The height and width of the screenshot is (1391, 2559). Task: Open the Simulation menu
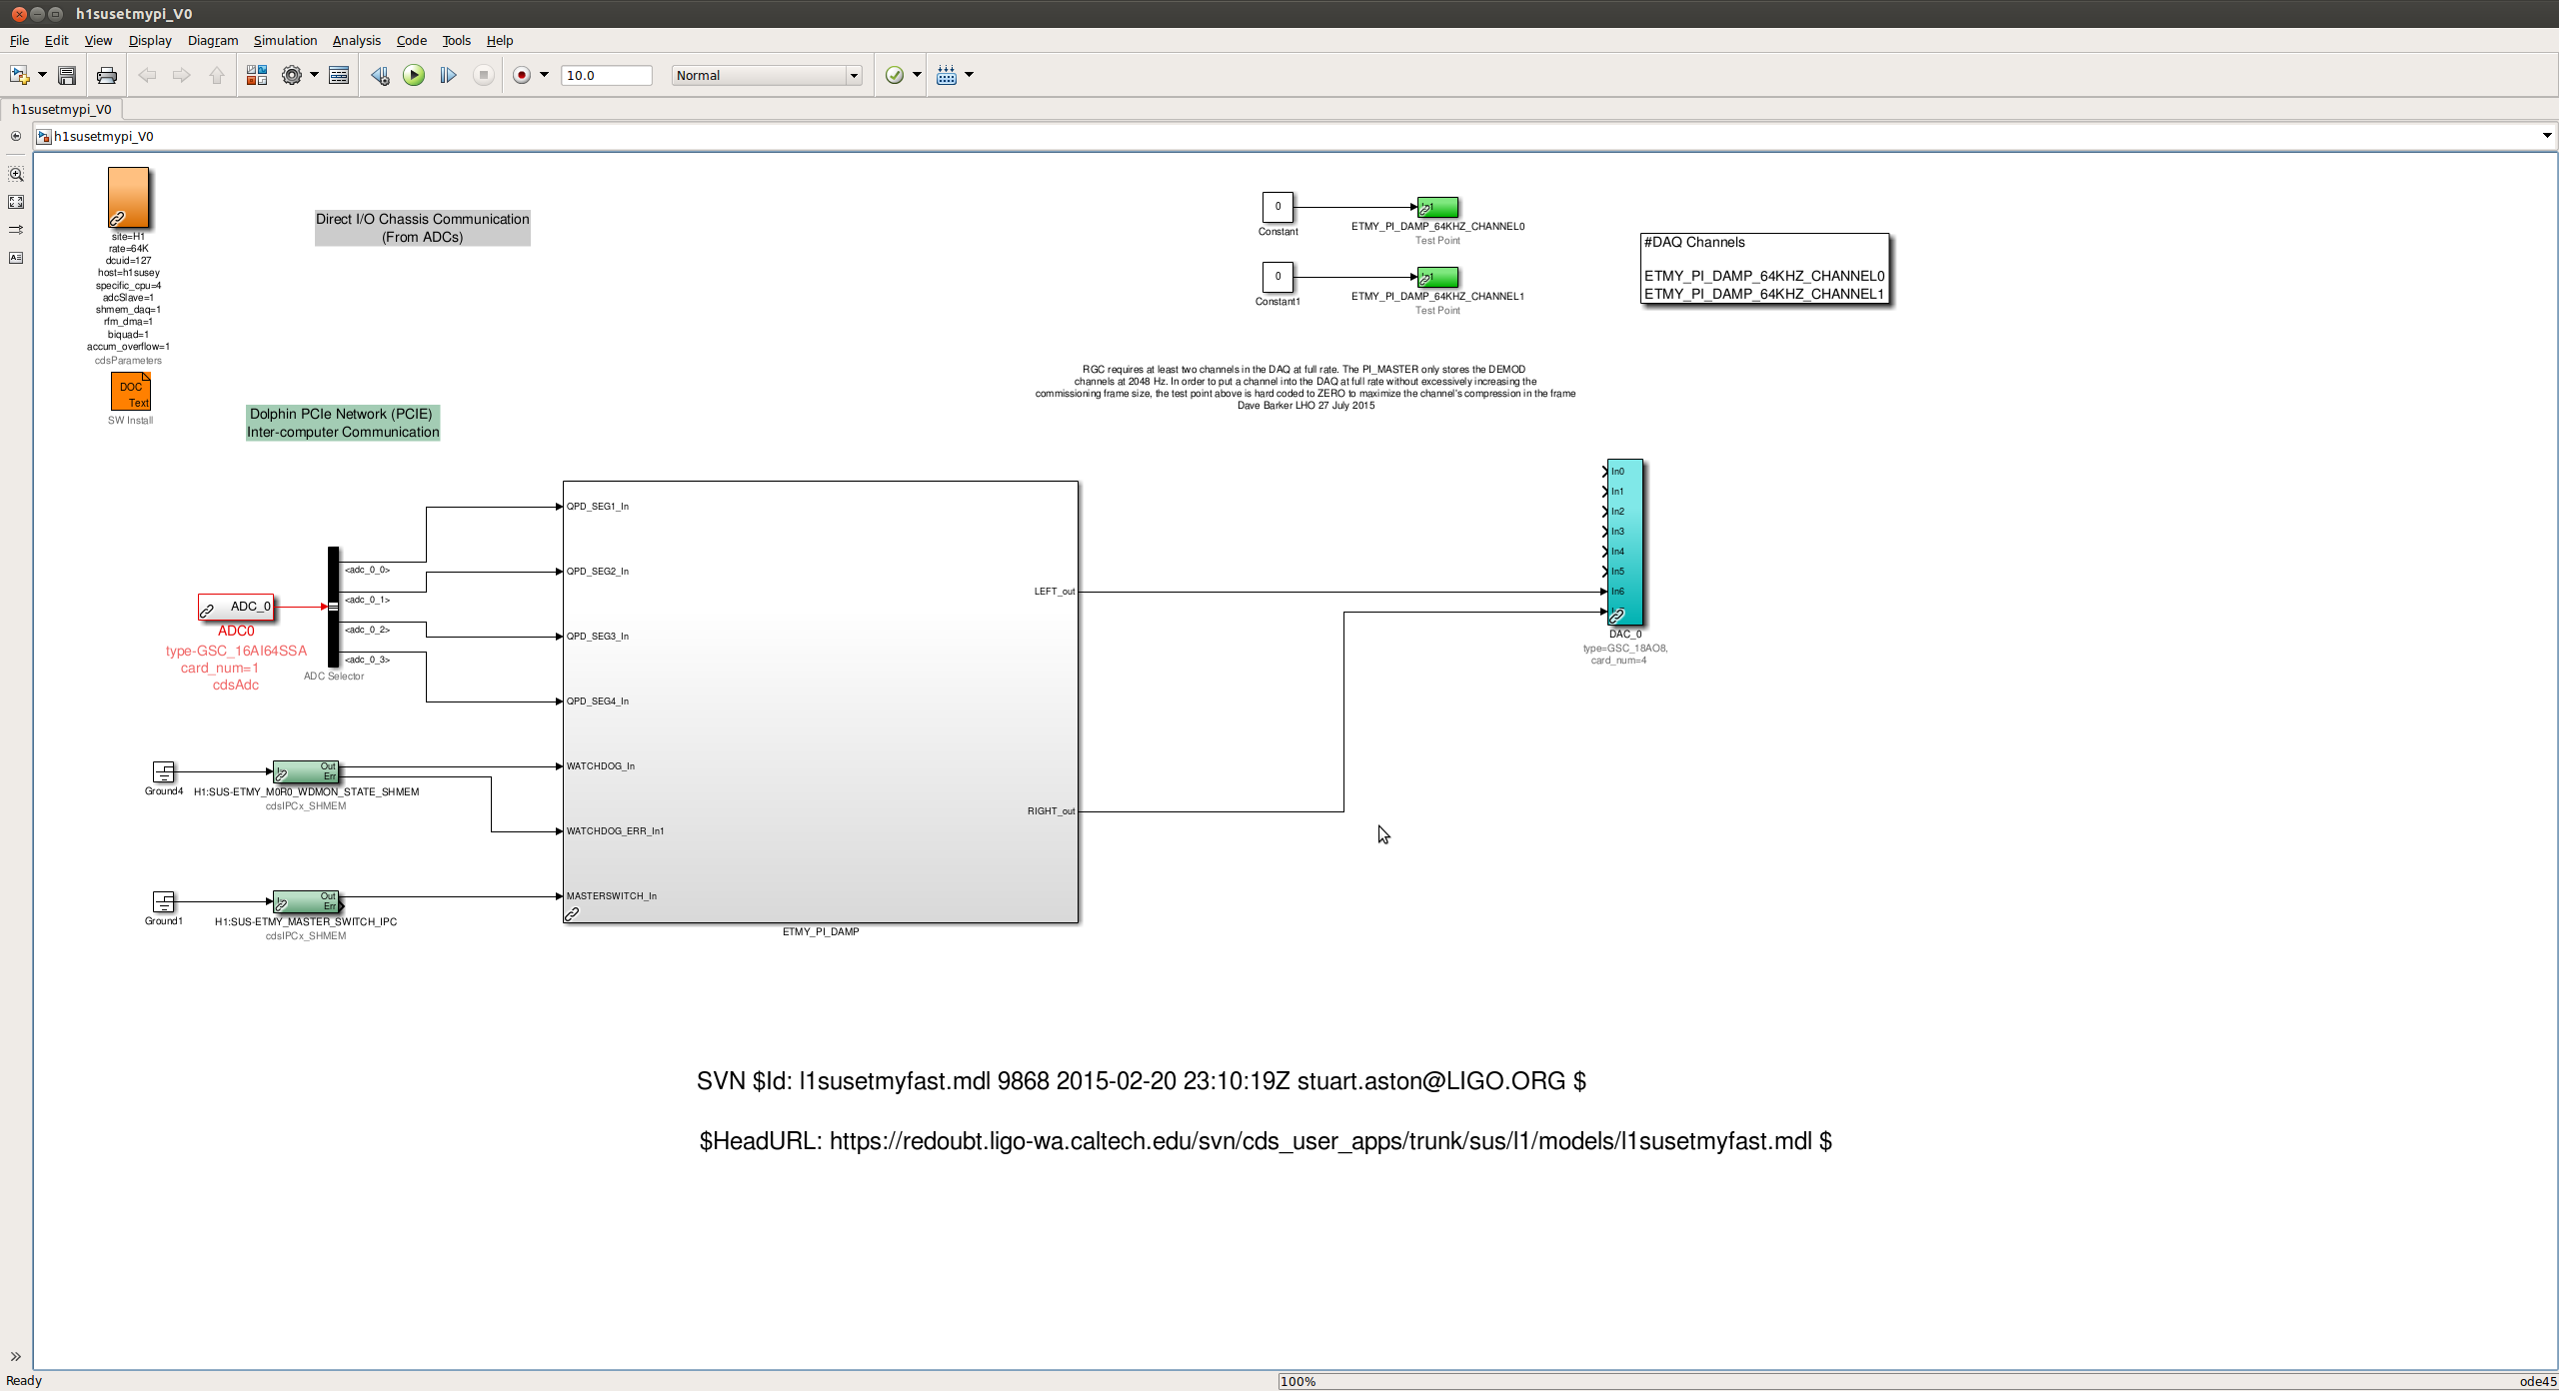(x=285, y=40)
